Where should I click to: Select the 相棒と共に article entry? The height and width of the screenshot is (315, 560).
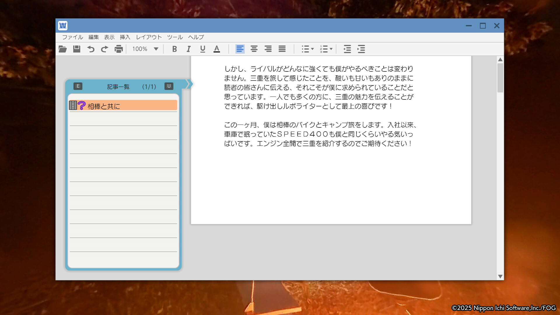coord(123,106)
